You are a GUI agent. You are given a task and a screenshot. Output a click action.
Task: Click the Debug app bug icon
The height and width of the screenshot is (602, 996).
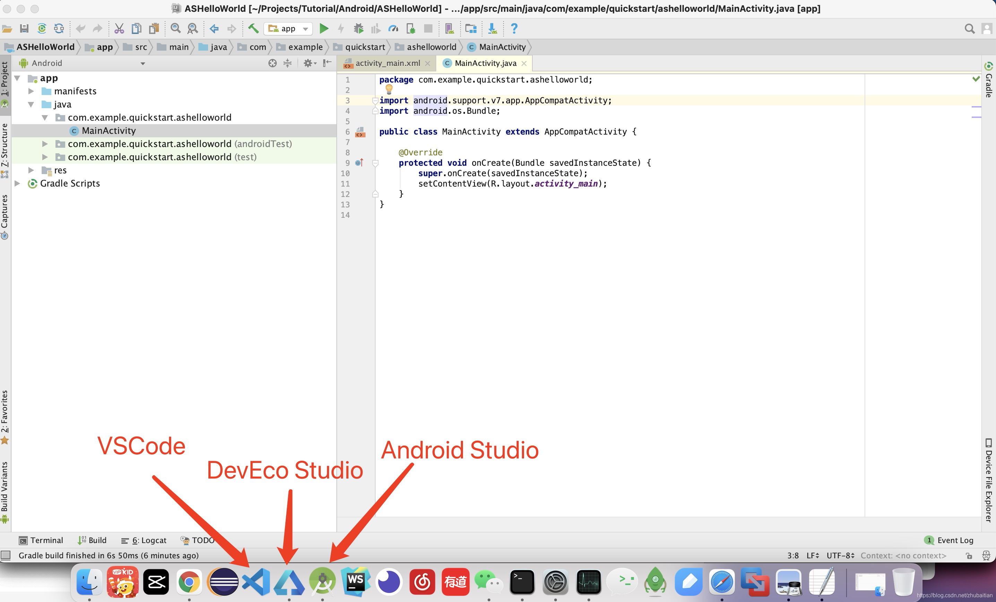point(359,29)
